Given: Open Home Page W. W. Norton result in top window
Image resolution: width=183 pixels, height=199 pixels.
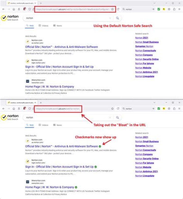Looking at the screenshot, I should click(x=50, y=87).
